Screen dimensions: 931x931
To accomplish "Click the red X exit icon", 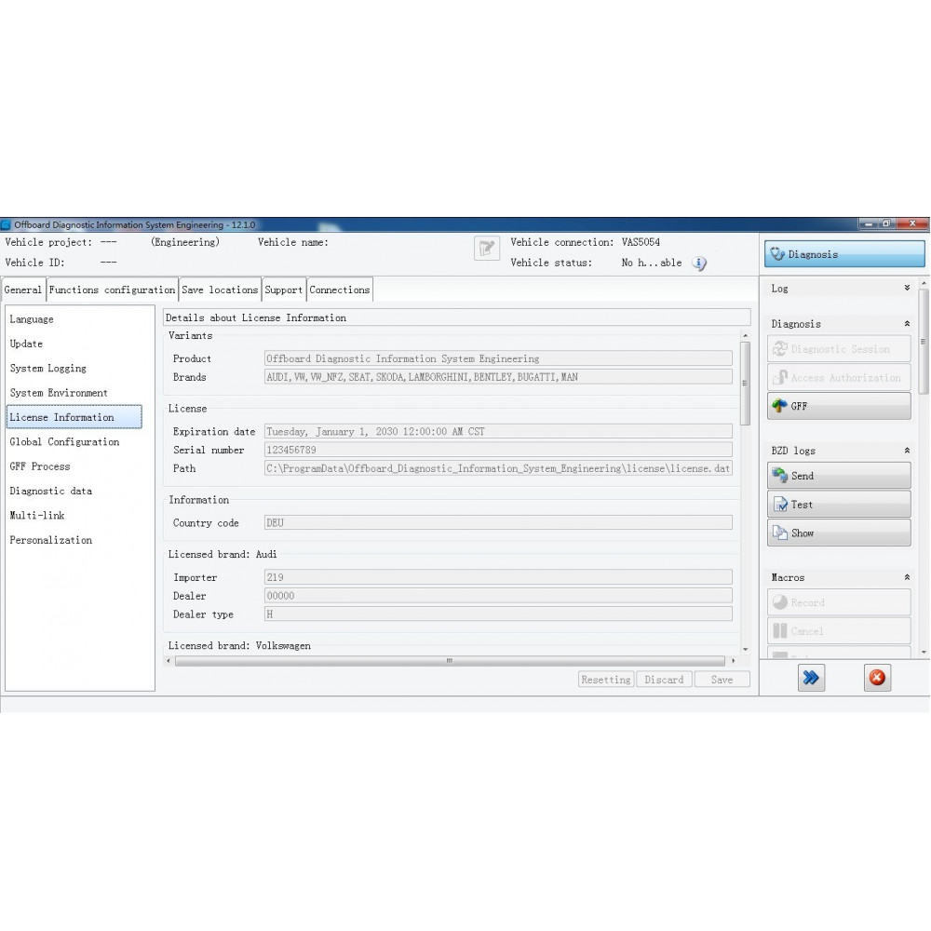I will click(x=877, y=679).
